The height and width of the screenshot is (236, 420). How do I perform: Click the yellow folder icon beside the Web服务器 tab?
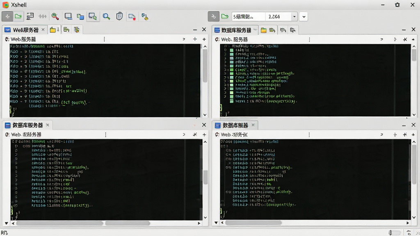click(53, 29)
